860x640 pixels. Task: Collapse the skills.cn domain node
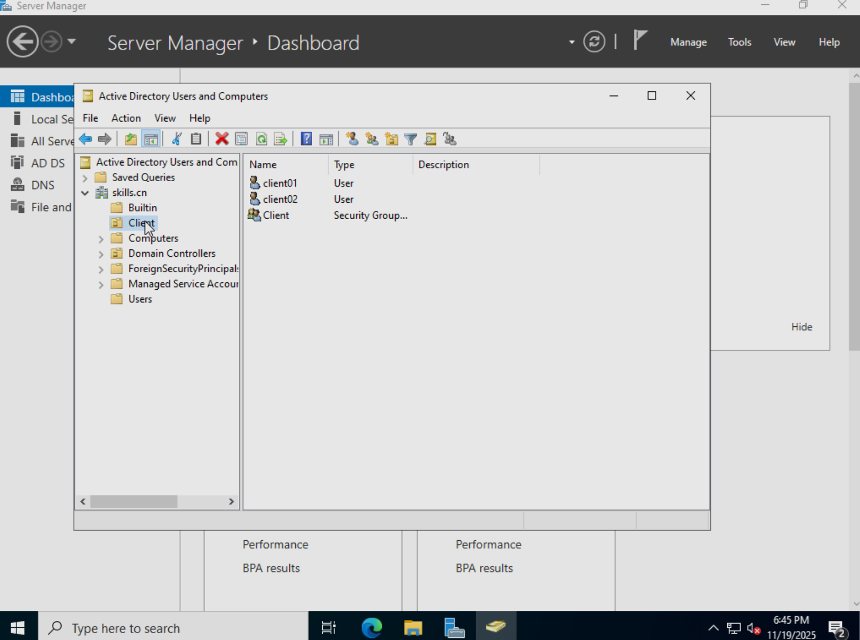(85, 193)
